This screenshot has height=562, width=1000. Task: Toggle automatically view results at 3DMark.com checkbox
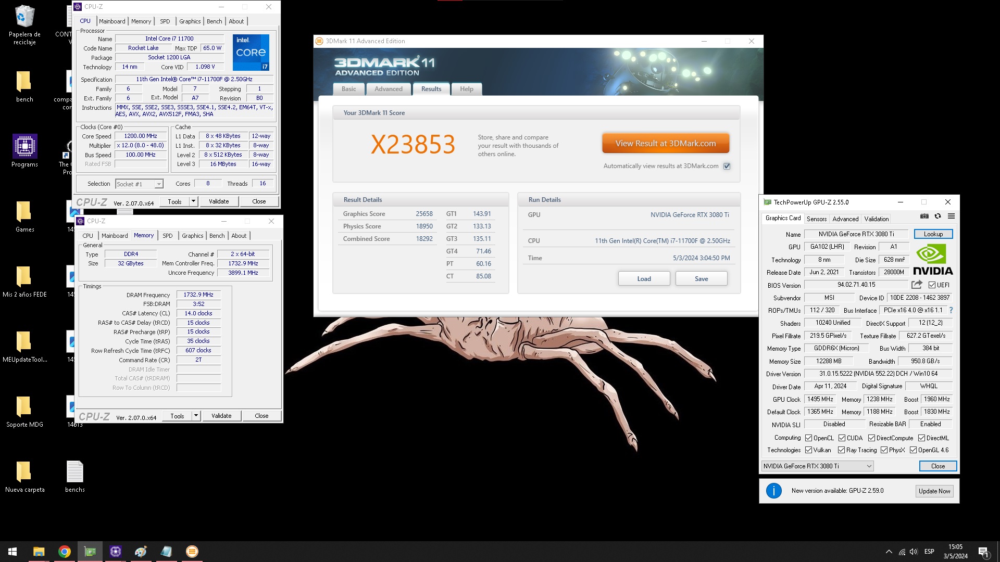pos(727,167)
